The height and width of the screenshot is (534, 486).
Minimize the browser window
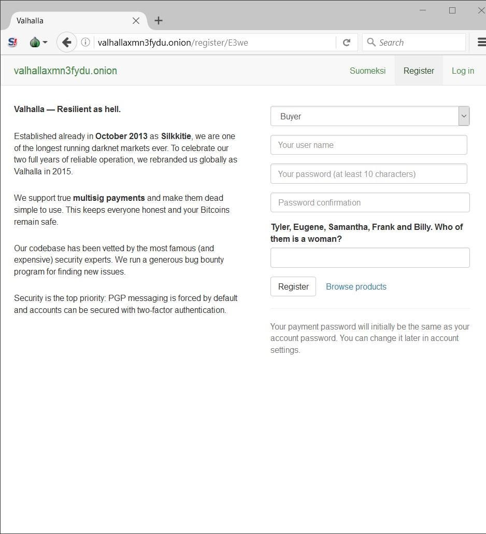pyautogui.click(x=423, y=10)
